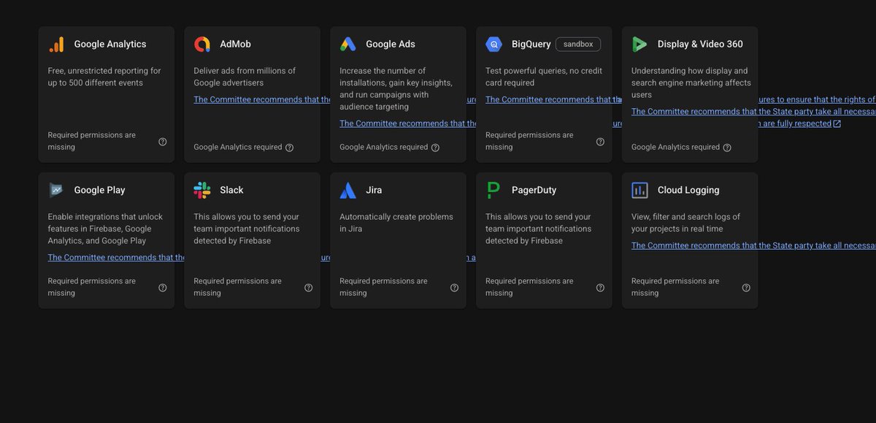Select the Display & Video 360 title
This screenshot has height=423, width=876.
pos(700,45)
